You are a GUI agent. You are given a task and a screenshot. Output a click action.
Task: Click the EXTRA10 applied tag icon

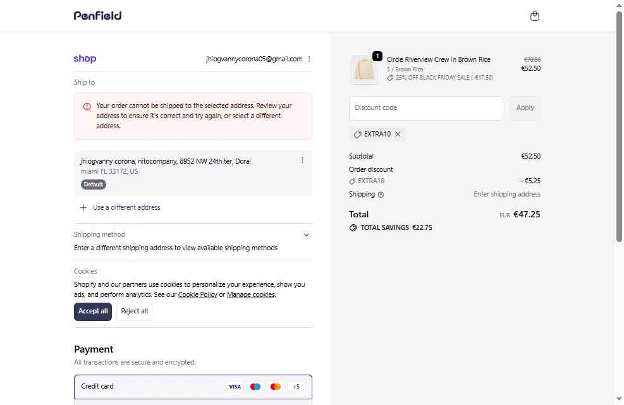click(357, 135)
